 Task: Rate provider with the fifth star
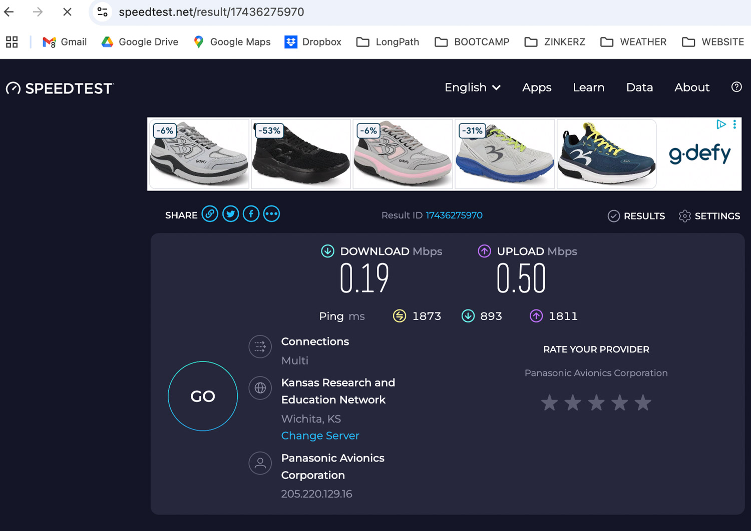click(x=643, y=402)
